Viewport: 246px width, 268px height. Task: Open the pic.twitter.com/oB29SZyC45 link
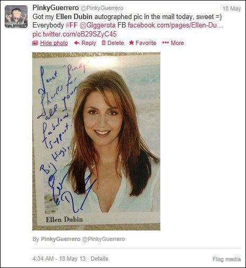point(75,34)
